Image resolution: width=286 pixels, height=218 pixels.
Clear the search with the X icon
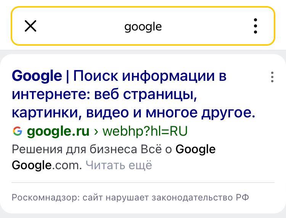point(31,26)
